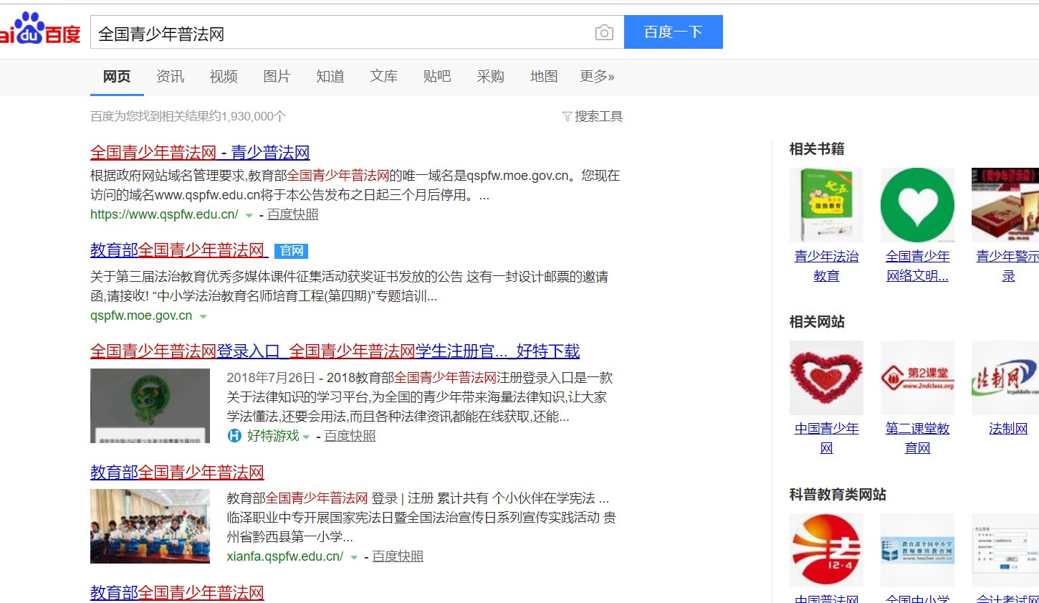This screenshot has width=1039, height=603.
Task: Switch to the 知道 tab
Action: [330, 77]
